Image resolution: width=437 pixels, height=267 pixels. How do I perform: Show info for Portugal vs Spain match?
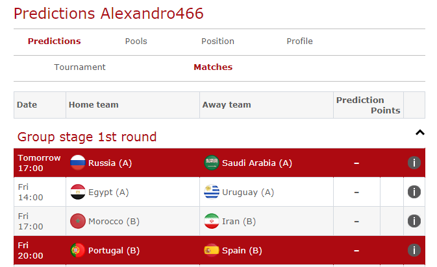tap(414, 251)
